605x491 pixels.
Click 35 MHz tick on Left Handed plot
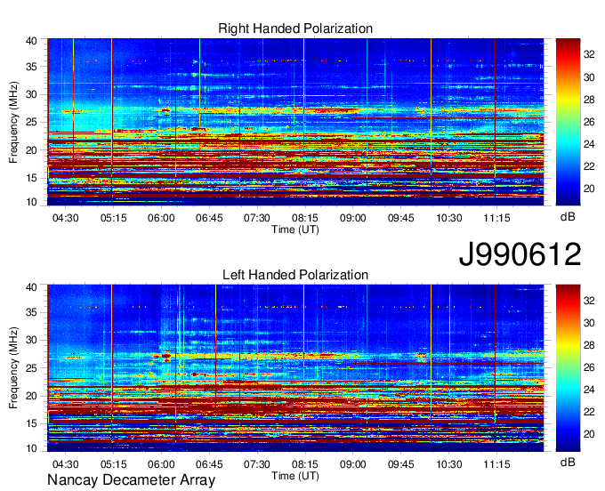pyautogui.click(x=31, y=312)
